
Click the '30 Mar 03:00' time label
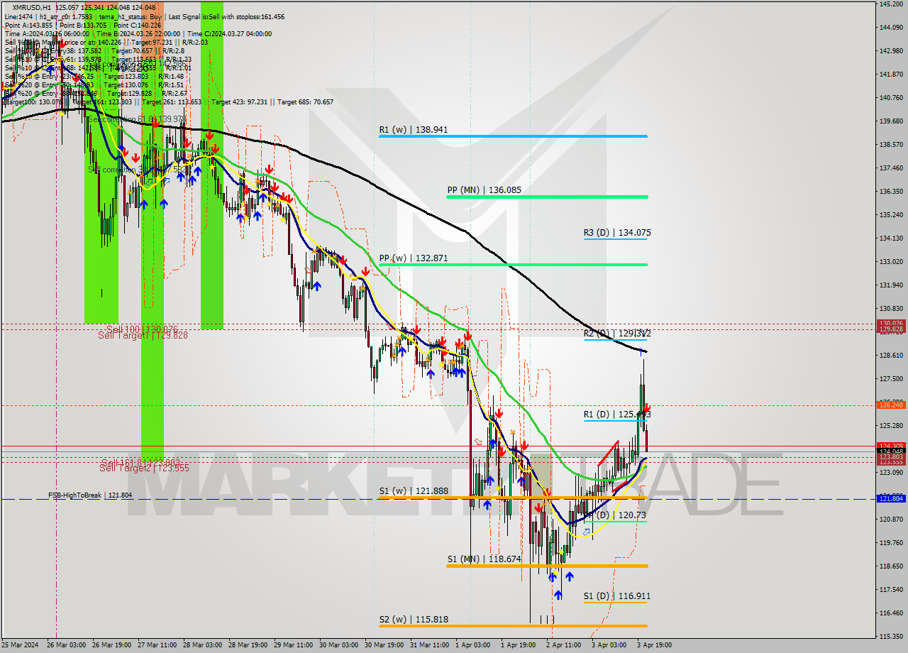(x=338, y=646)
